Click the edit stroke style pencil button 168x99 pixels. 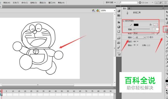pyautogui.click(x=157, y=33)
